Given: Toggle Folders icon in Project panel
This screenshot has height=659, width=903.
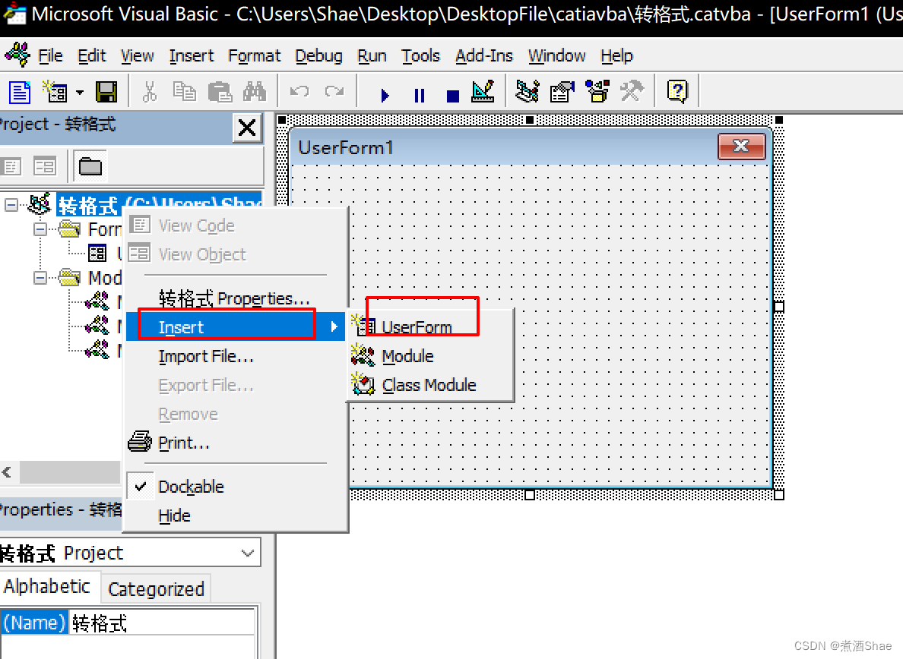Looking at the screenshot, I should pos(90,167).
